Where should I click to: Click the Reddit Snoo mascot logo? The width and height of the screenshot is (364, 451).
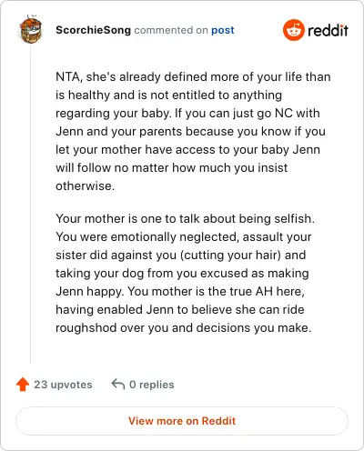tap(293, 30)
